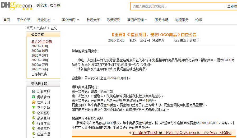Select the 物流服务 topic in sidebar

(43, 113)
